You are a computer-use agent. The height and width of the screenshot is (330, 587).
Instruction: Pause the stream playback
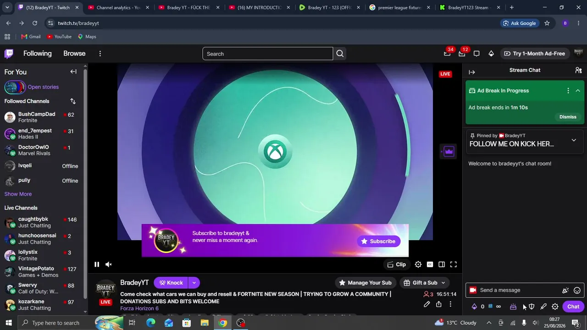[x=97, y=264]
